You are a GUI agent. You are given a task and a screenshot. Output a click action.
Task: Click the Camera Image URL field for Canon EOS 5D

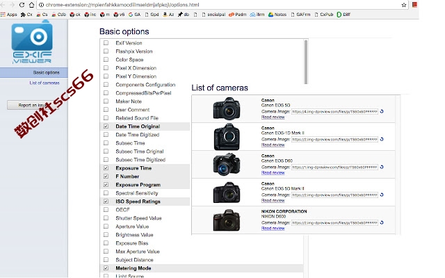[334, 111]
